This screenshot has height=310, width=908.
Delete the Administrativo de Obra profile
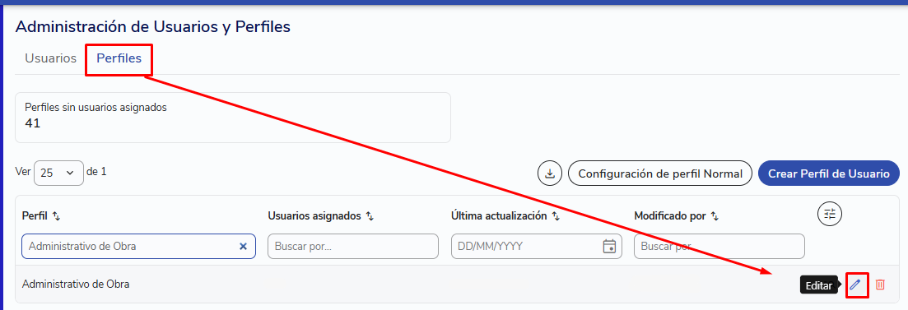coord(880,284)
